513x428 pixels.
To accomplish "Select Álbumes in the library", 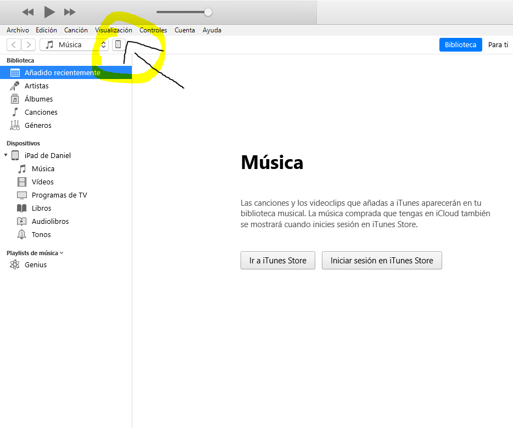I will (38, 99).
